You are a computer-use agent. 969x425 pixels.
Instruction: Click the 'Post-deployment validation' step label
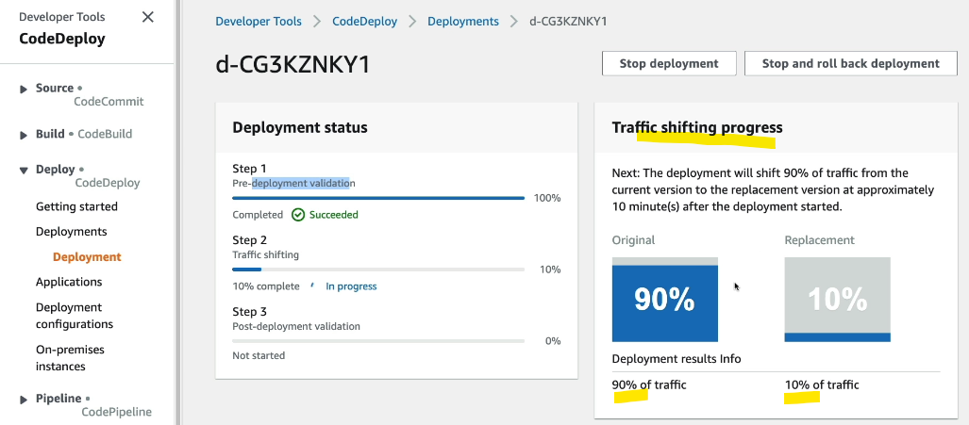(296, 326)
